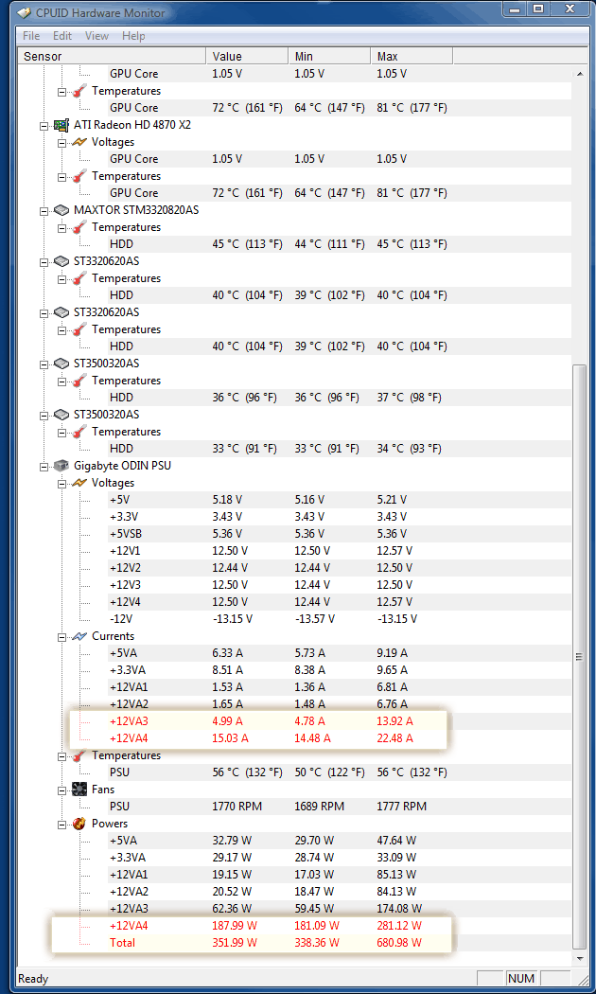596x994 pixels.
Task: Open the Help menu
Action: pos(133,36)
